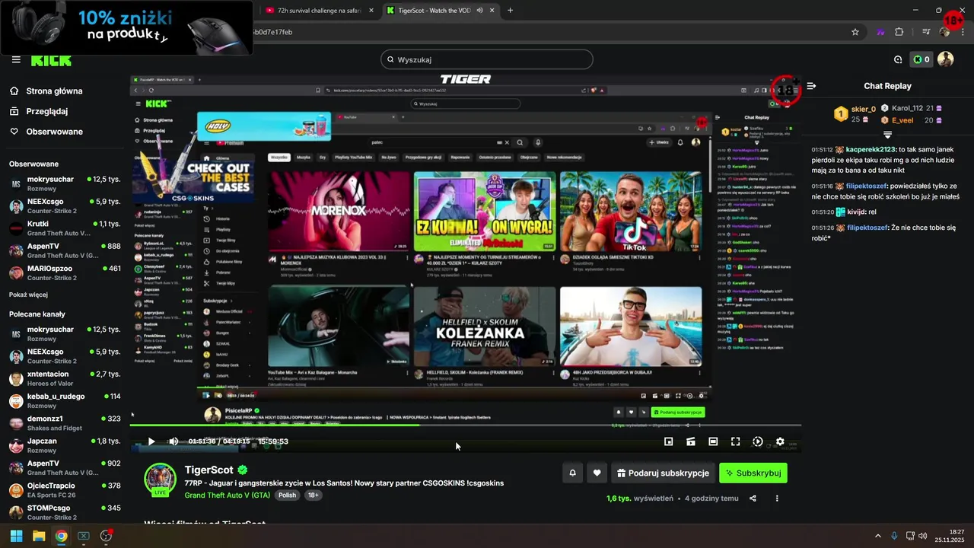
Task: Open the three-dot more options under video
Action: point(777,499)
